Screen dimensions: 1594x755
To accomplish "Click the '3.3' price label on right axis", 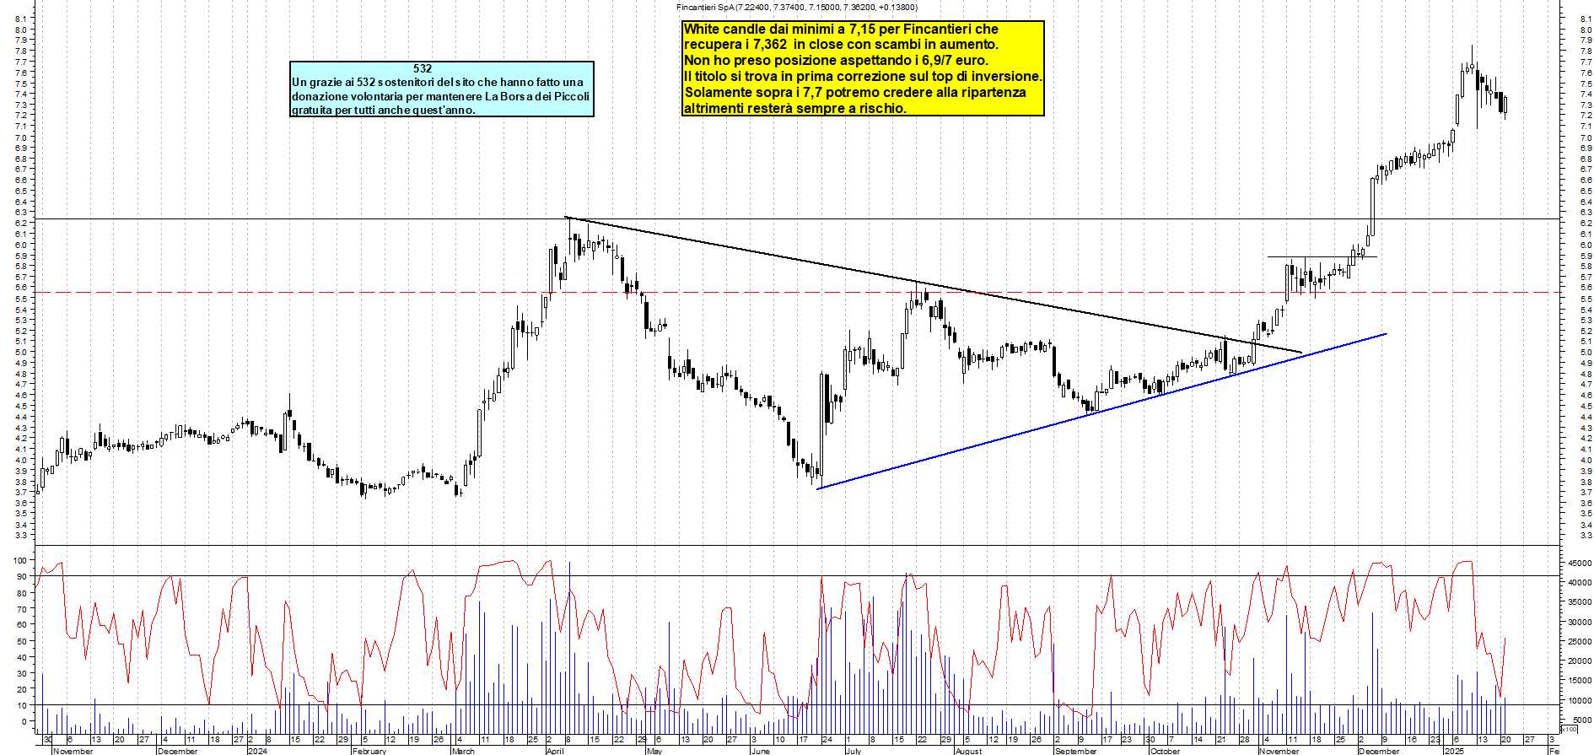I will tap(1586, 535).
